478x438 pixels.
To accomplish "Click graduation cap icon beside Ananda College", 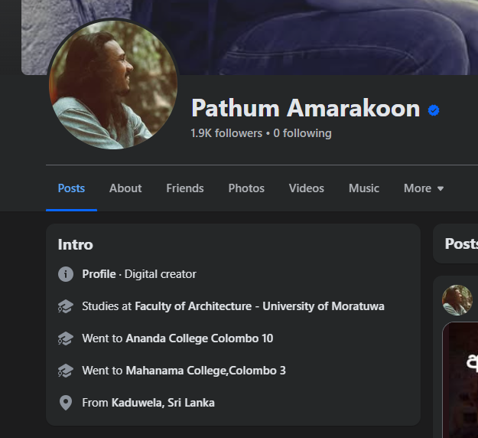I will pos(66,338).
